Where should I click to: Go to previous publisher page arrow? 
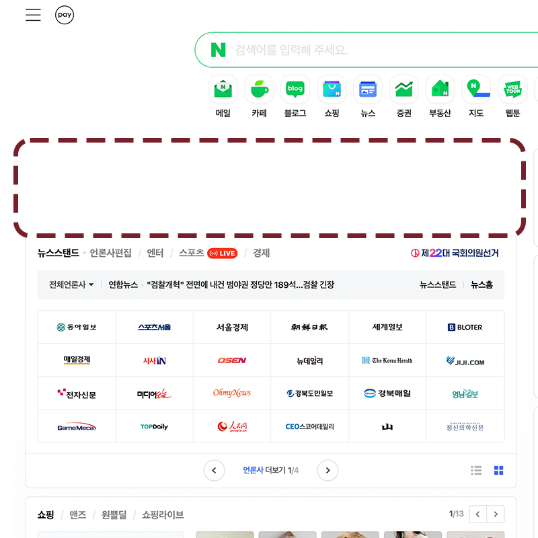[214, 470]
